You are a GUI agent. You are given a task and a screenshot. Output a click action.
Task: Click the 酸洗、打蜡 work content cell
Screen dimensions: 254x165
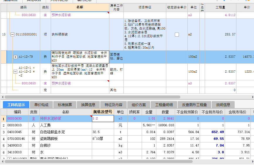(116, 72)
